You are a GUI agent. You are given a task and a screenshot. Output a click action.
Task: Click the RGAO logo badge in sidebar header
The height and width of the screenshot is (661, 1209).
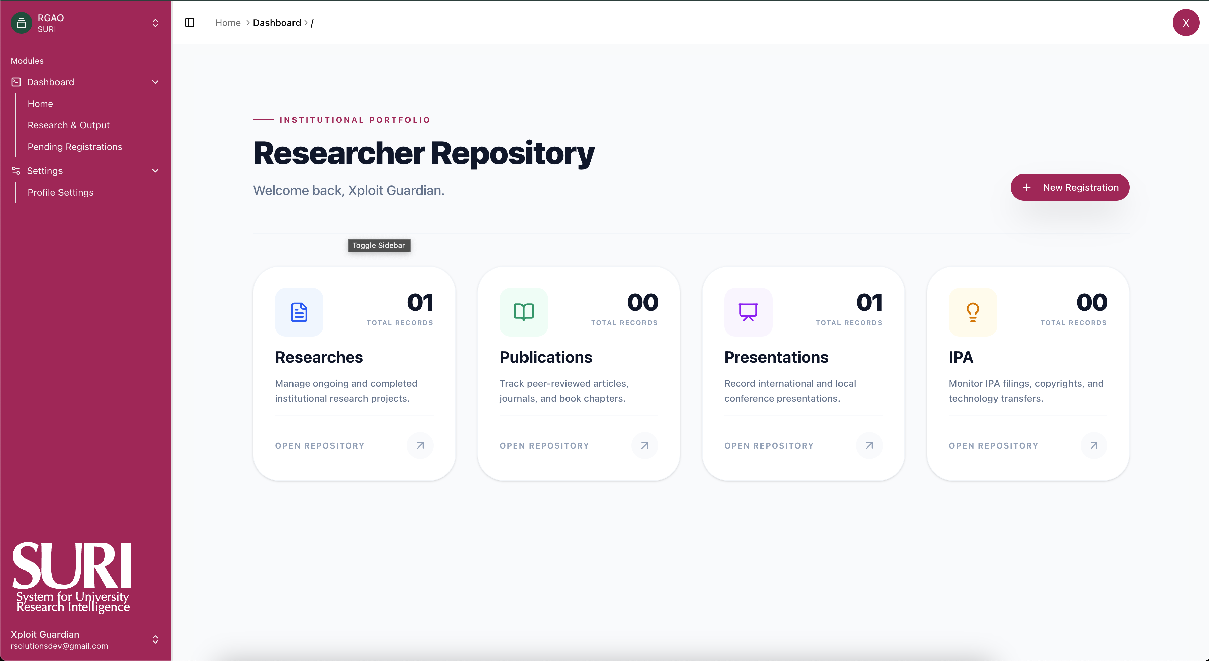21,23
